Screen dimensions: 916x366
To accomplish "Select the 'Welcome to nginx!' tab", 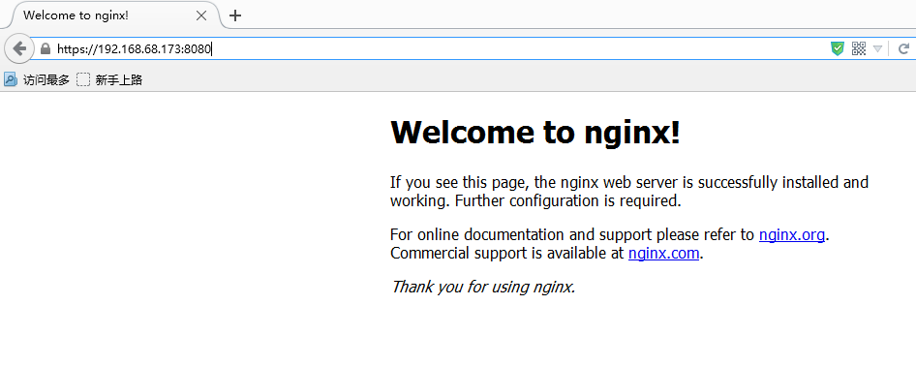I will (111, 15).
